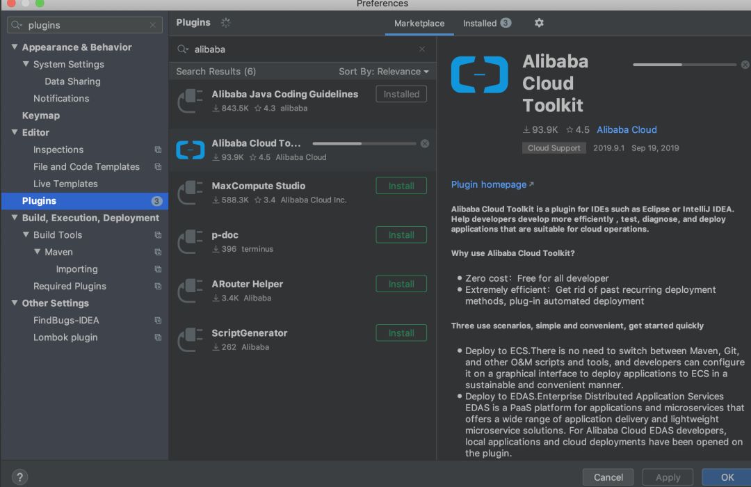Screen dimensions: 751x487
Task: Click the project-level icon beside Build Tools
Action: 158,235
